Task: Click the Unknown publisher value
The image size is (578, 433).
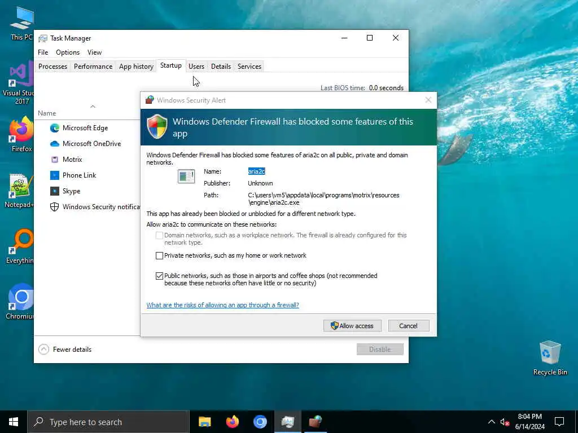Action: (x=260, y=183)
